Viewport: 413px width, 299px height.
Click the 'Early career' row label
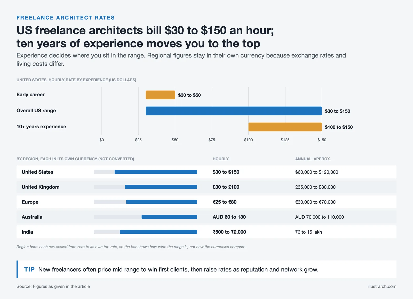pyautogui.click(x=30, y=95)
